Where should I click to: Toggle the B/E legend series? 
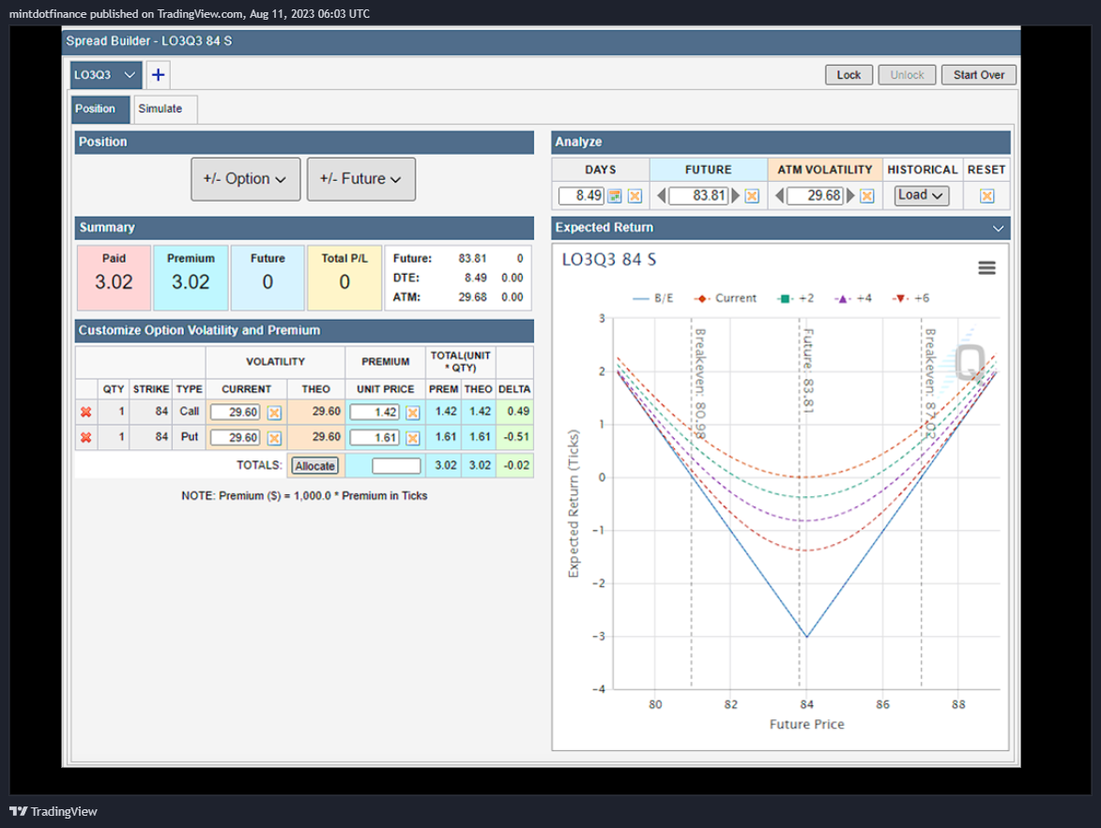click(x=653, y=298)
